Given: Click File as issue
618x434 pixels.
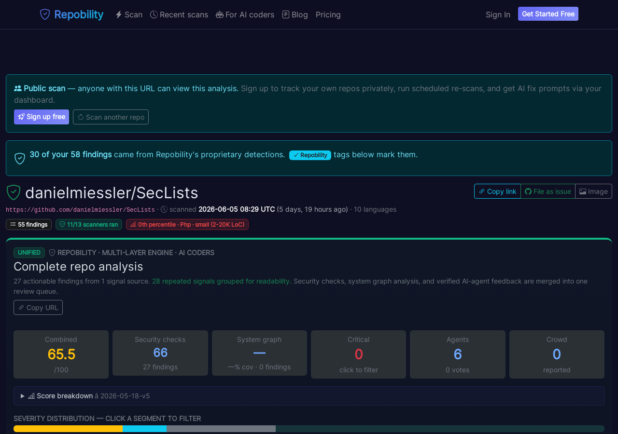Looking at the screenshot, I should (x=548, y=191).
